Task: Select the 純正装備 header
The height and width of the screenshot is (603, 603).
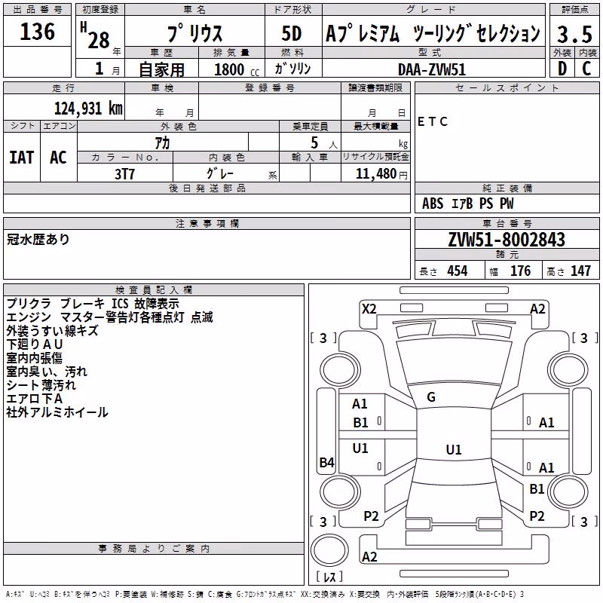Action: [507, 188]
